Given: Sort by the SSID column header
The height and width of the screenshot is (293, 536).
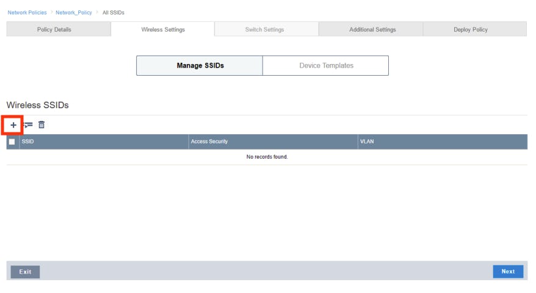Looking at the screenshot, I should pos(28,142).
